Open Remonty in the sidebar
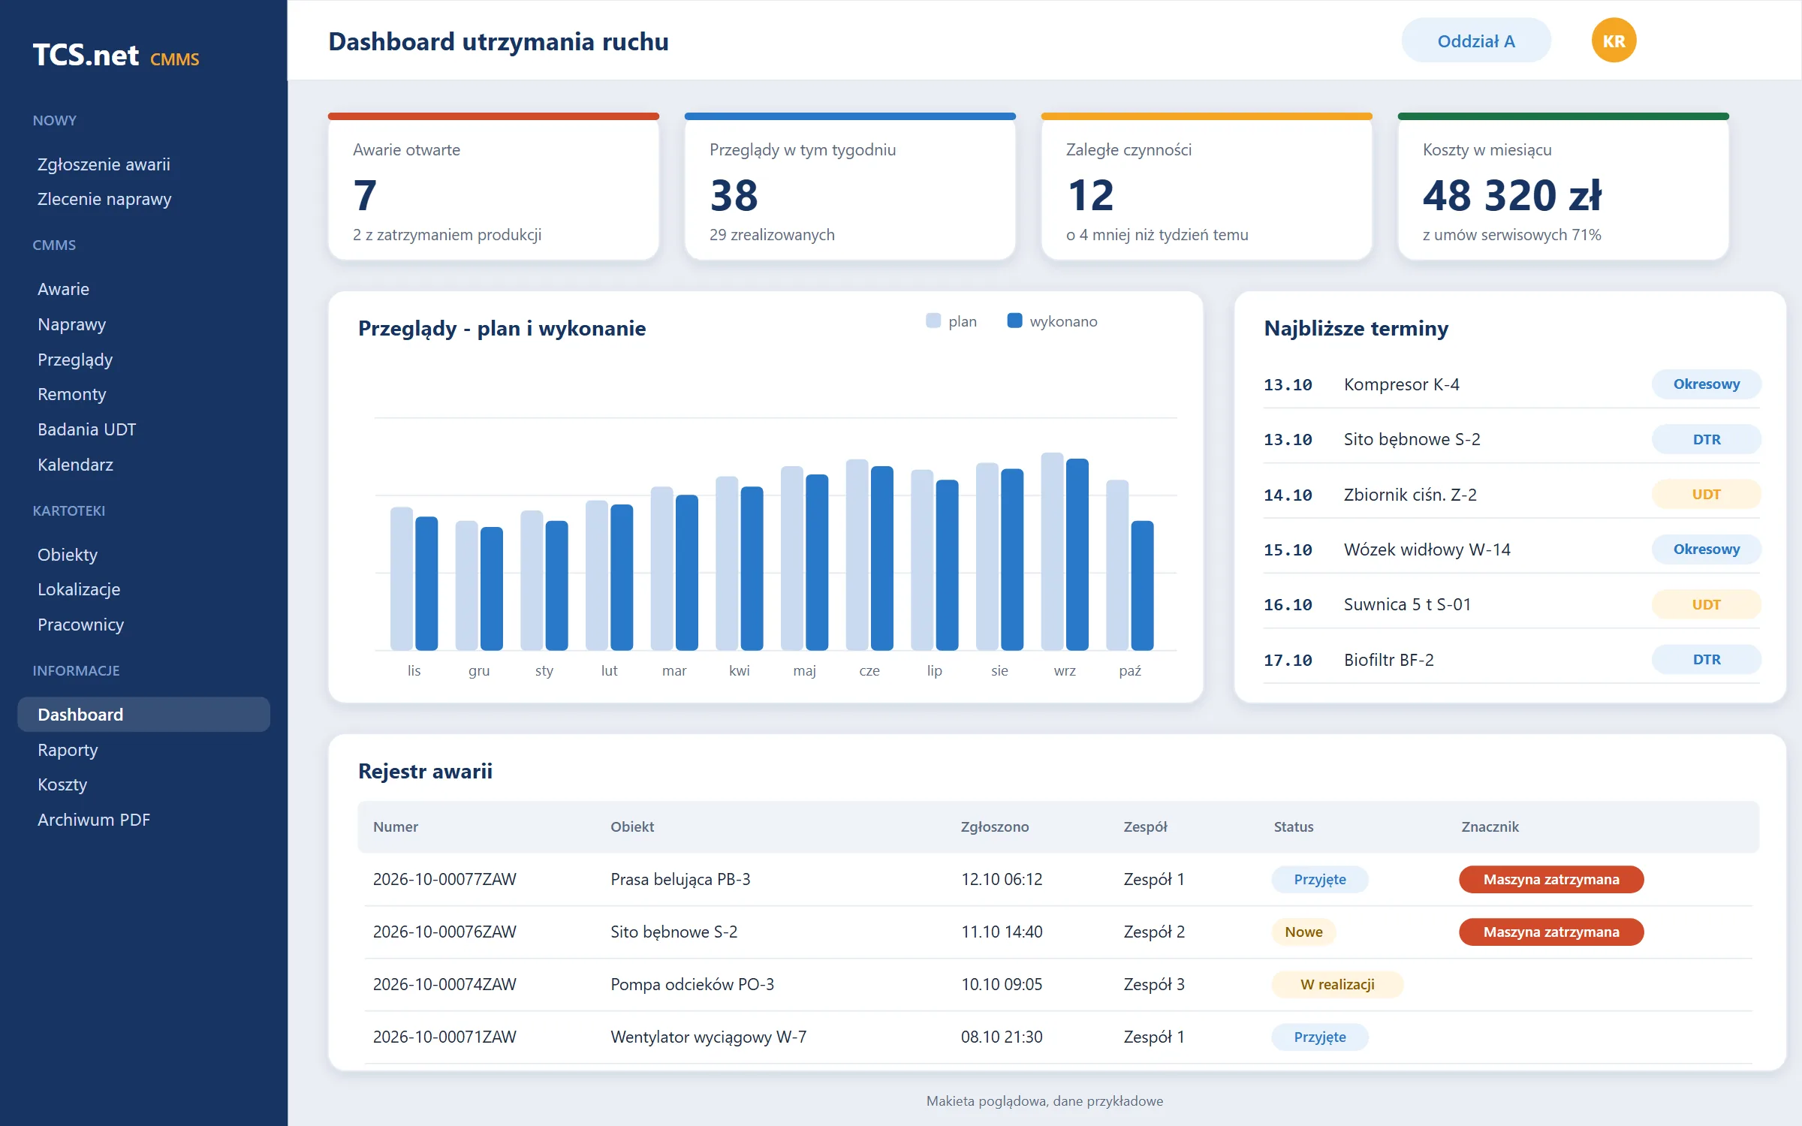 tap(71, 394)
